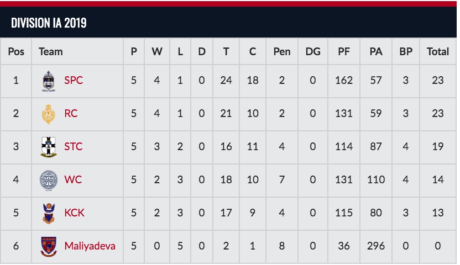Viewport: 460px width, 265px height.
Task: Click SPC's total points value 23
Action: (438, 80)
